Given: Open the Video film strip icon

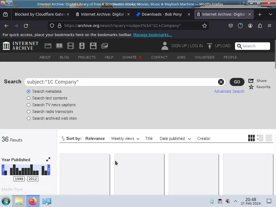Looking at the screenshot, I should pos(71,46).
